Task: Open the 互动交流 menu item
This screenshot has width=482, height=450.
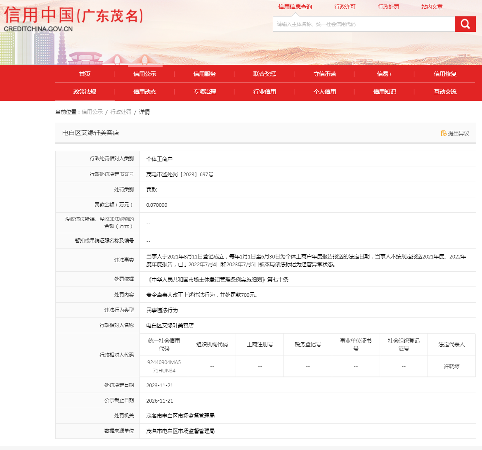Action: click(x=445, y=92)
